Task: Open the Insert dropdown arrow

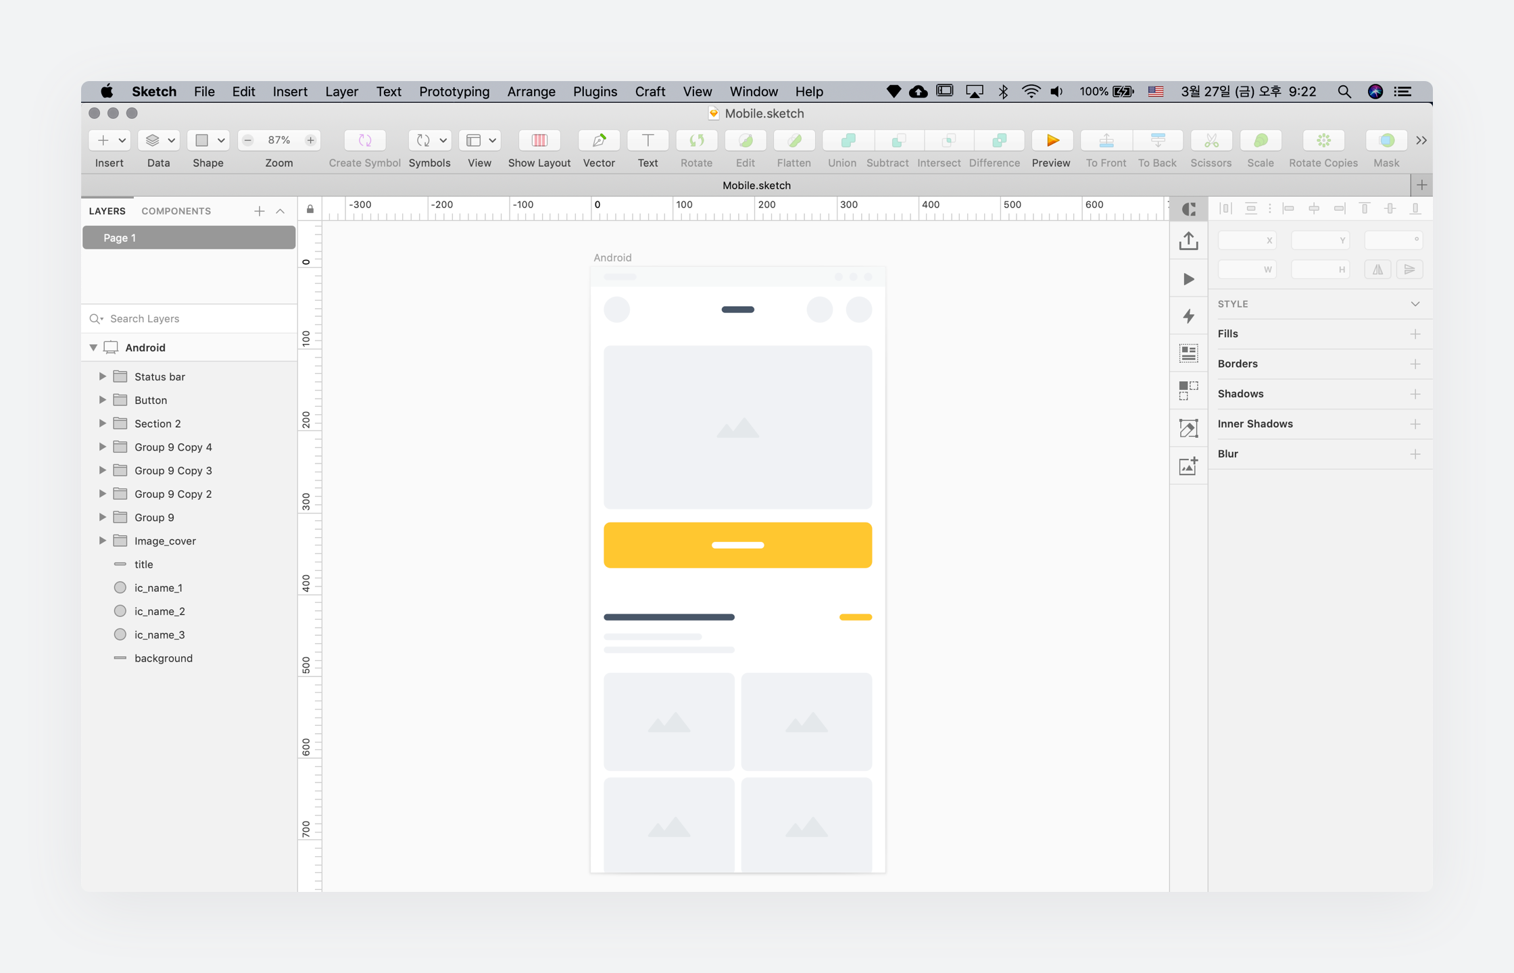Action: 122,141
